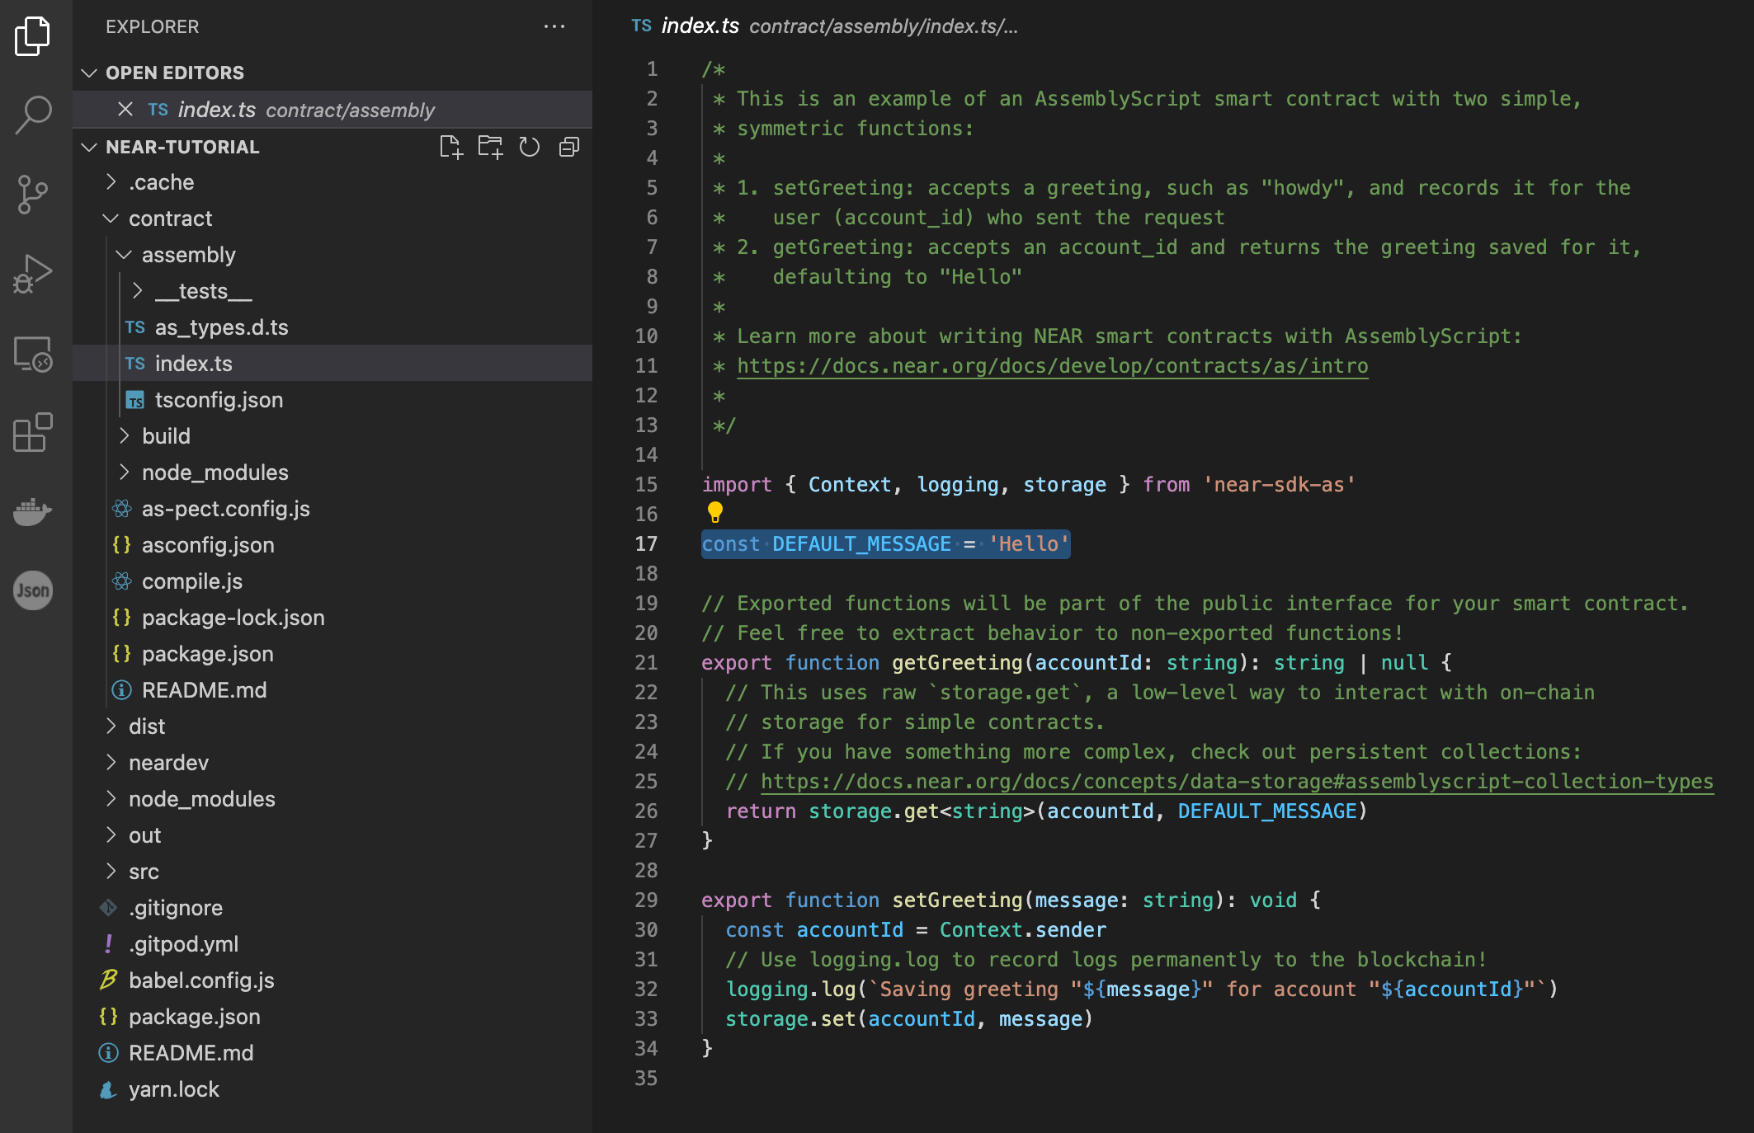Open tsconfig.json in the file tree

coord(219,400)
